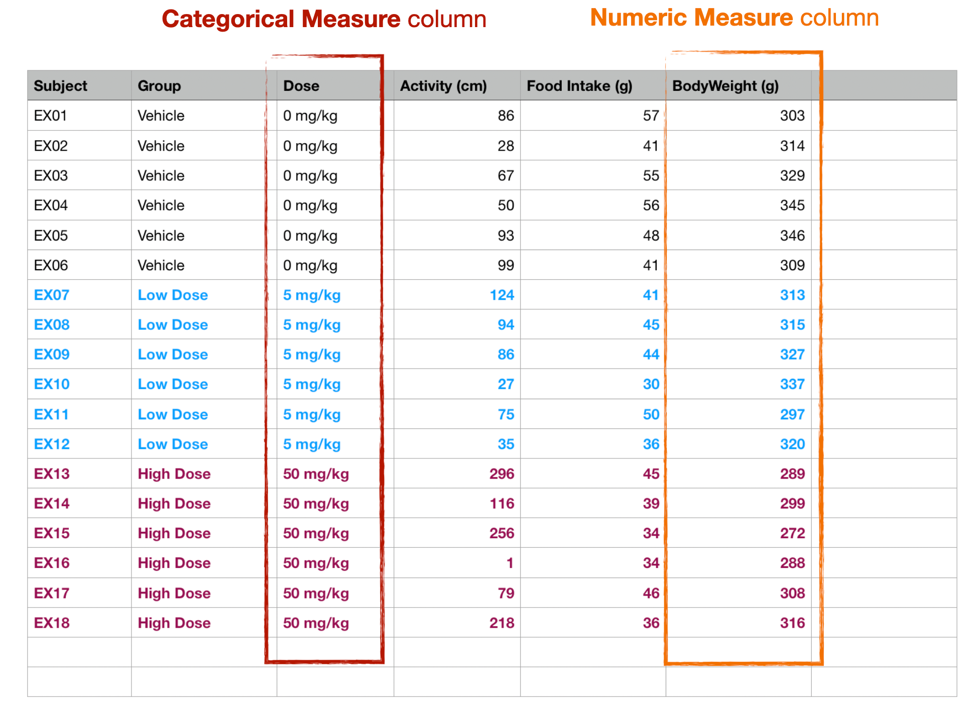The width and height of the screenshot is (979, 704).
Task: Select body weight value 337
Action: pyautogui.click(x=739, y=384)
